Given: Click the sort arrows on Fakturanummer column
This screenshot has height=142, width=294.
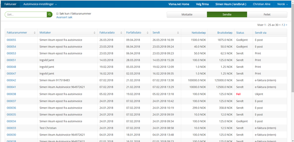Looking at the screenshot, I should coord(35,33).
